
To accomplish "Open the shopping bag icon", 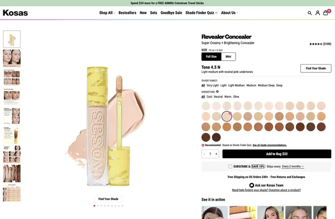I will (326, 13).
